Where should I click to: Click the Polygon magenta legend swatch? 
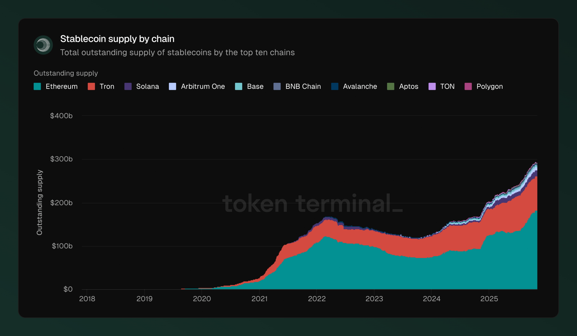coord(468,86)
